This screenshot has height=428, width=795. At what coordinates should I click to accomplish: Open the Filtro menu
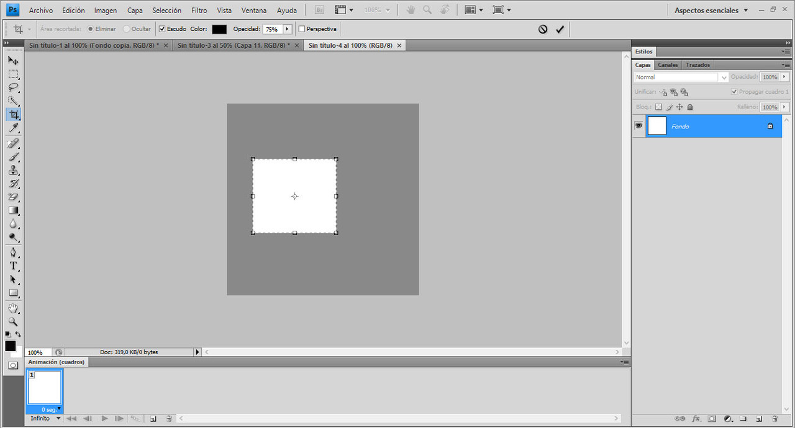tap(199, 11)
